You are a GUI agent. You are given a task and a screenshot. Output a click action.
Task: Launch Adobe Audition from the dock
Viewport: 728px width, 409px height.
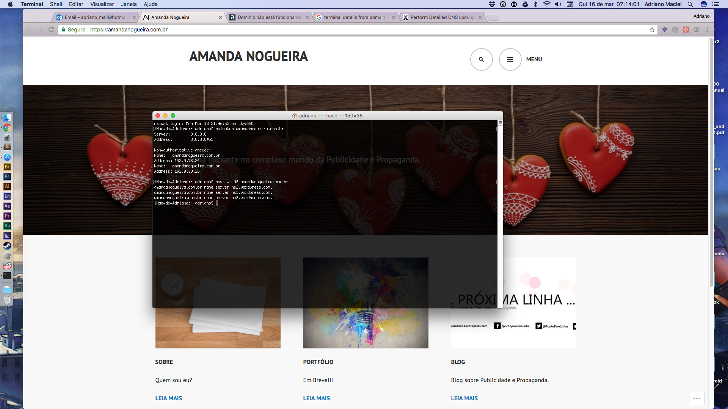point(7,226)
